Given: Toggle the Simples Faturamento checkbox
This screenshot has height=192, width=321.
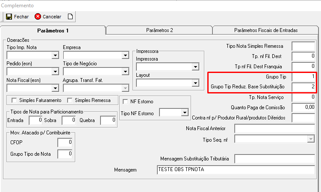Looking at the screenshot, I should click(14, 100).
